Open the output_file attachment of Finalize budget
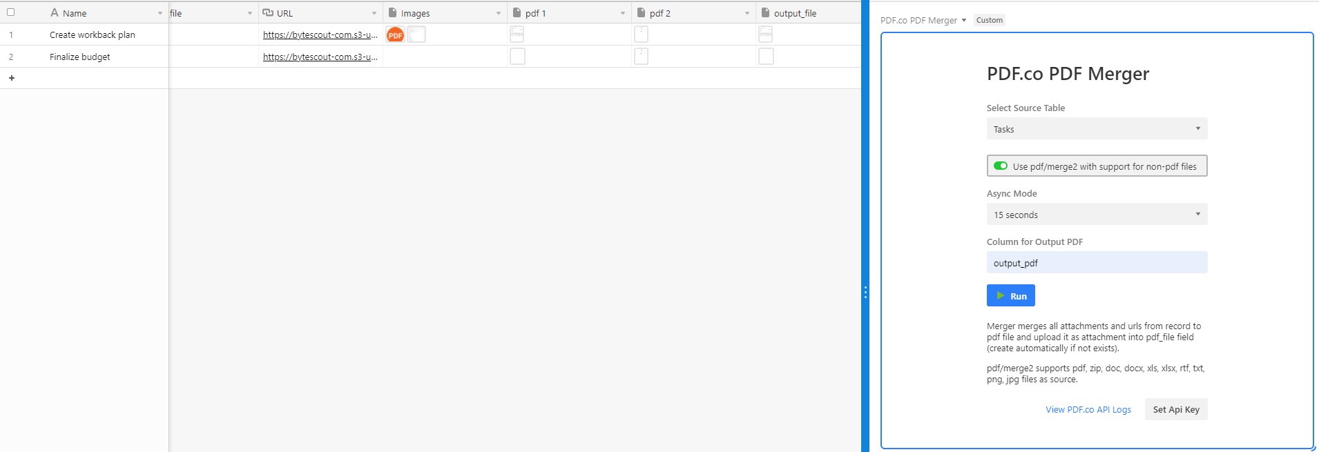1319x452 pixels. coord(766,57)
